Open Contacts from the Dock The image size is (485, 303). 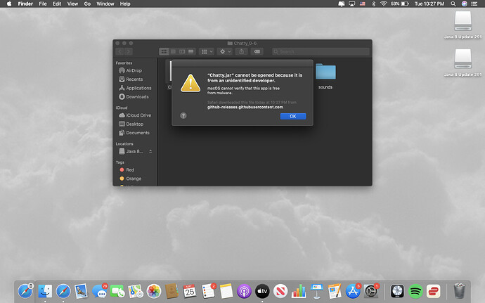[x=172, y=291]
